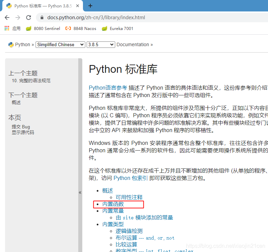The width and height of the screenshot is (268, 252).
Task: Open 由 site 模块添加的常量 link
Action: 144,218
